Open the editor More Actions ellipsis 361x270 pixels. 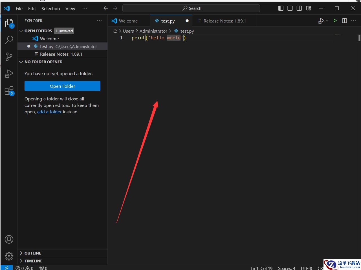[x=353, y=21]
